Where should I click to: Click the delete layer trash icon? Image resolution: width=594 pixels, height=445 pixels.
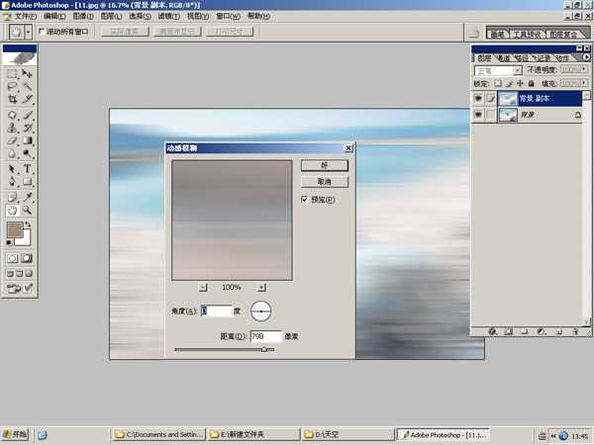(x=574, y=330)
